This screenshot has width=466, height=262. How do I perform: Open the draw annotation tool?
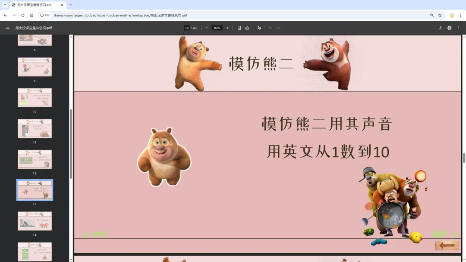259,28
